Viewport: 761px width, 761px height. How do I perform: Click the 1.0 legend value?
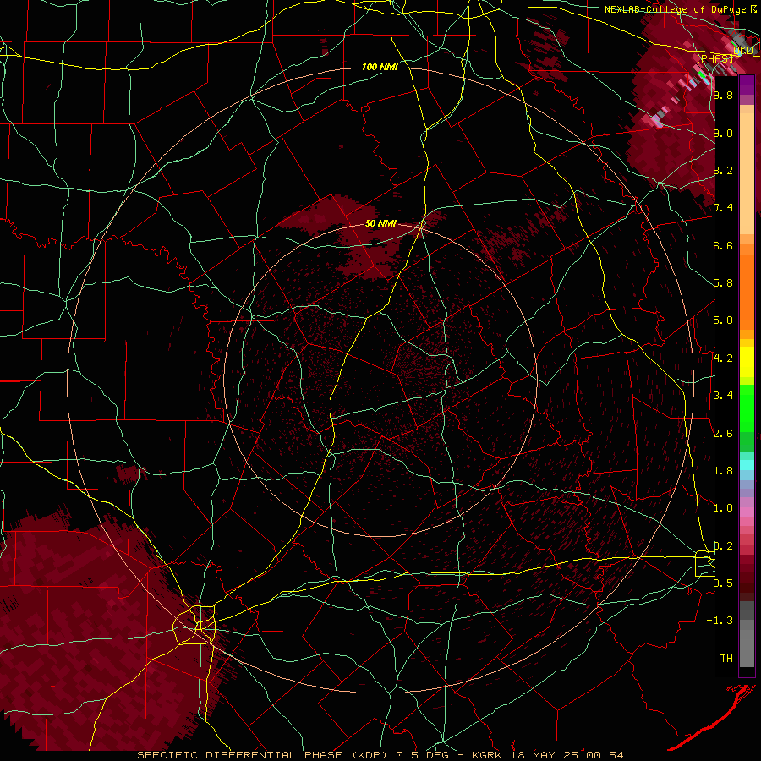[x=723, y=508]
